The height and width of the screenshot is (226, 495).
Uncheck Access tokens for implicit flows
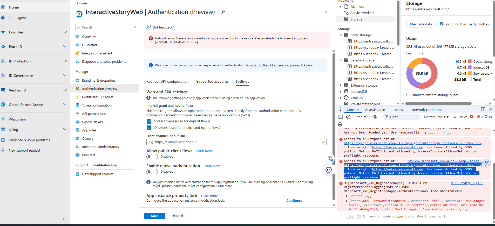[x=149, y=121]
